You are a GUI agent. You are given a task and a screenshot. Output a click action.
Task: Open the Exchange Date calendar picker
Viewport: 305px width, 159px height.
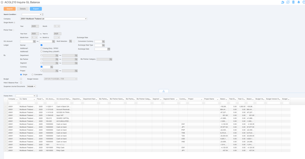pyautogui.click(x=109, y=49)
